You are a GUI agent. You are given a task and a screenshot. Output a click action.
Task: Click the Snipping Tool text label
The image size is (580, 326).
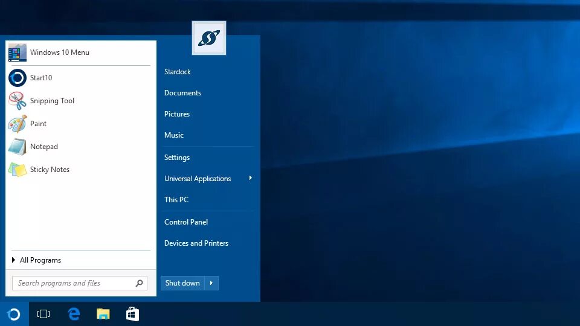[52, 101]
